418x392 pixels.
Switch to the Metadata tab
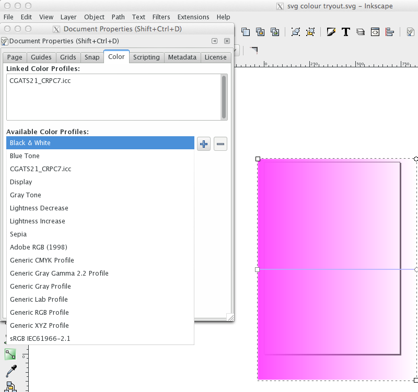tap(182, 57)
